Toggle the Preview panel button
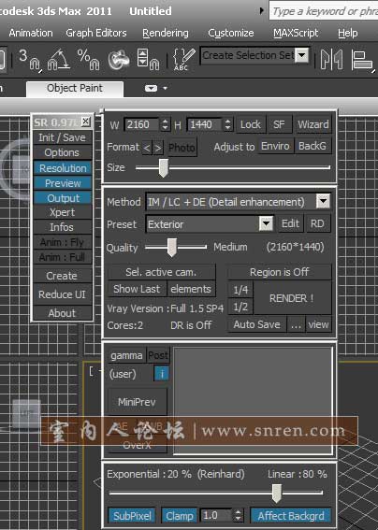Screen dimensions: 378x530 63,183
